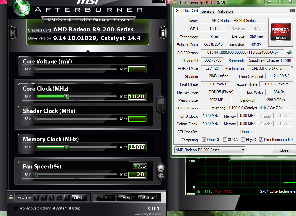Check the PhysX checkbox in GPU-Z
The height and width of the screenshot is (216, 296).
(243, 140)
